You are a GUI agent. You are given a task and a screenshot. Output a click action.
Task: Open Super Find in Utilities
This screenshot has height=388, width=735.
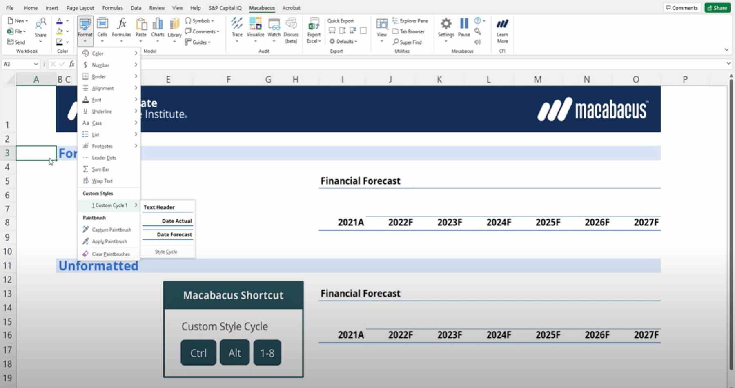coord(408,42)
